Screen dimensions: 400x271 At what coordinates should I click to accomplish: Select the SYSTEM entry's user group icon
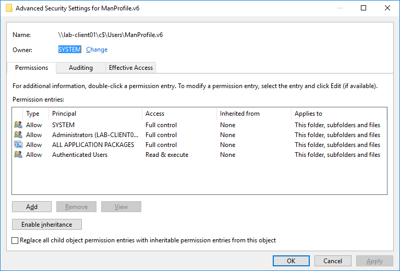(x=18, y=125)
